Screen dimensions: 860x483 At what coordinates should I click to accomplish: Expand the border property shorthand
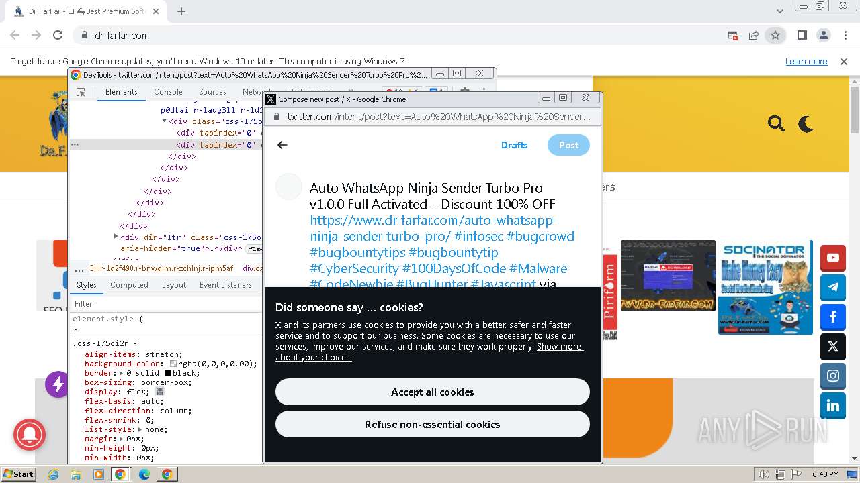coord(121,373)
